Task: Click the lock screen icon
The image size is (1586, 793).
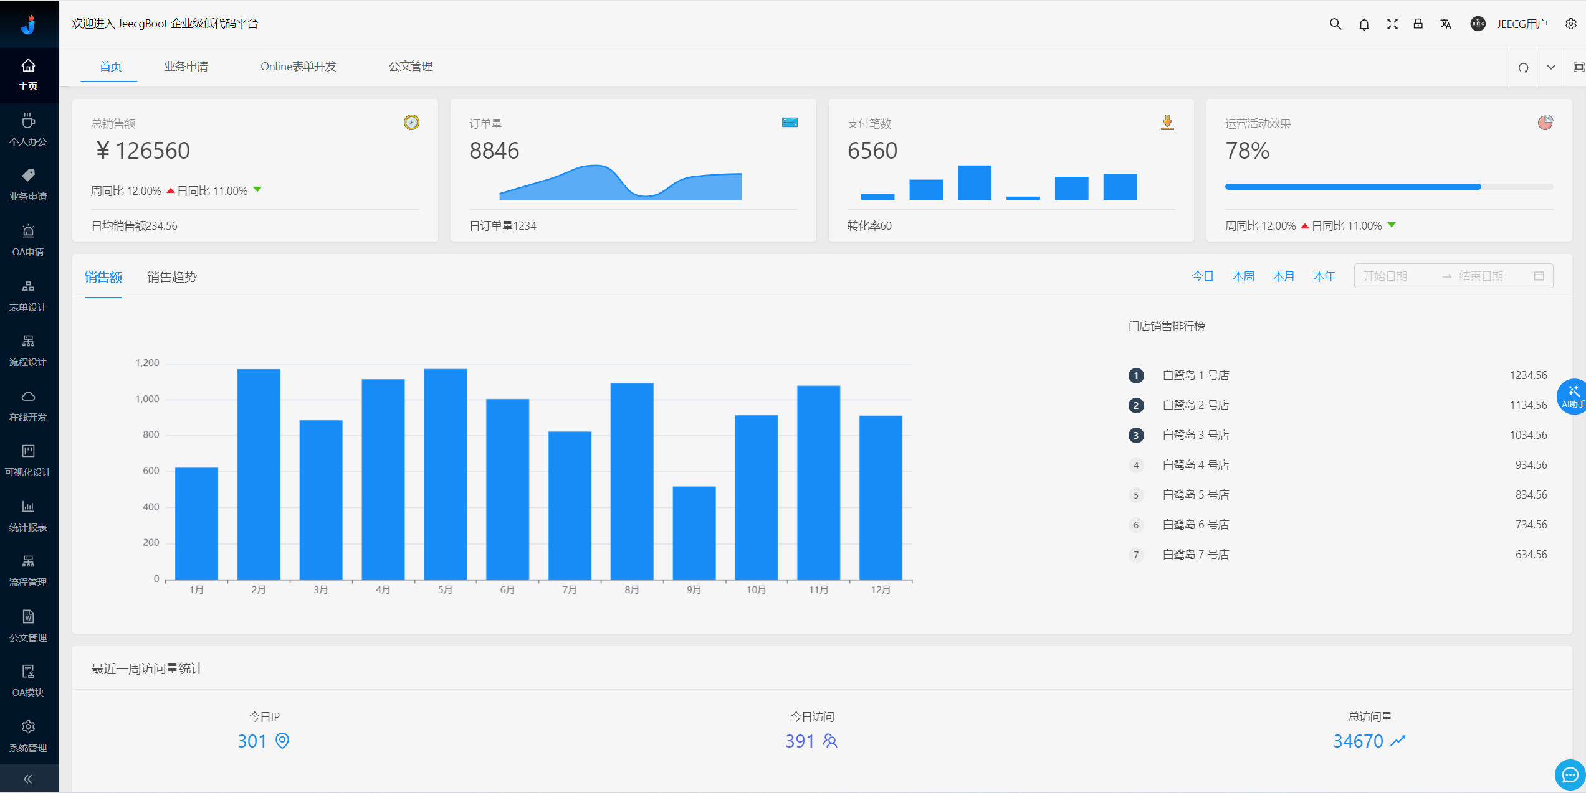Action: coord(1418,24)
